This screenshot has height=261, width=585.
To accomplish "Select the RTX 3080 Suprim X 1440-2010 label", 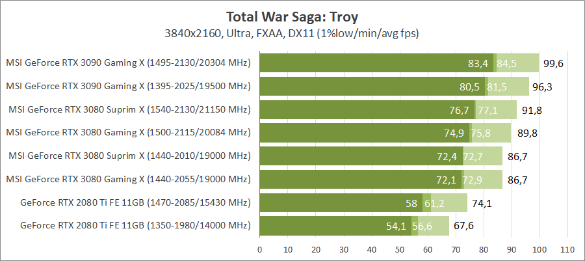I will [x=128, y=156].
